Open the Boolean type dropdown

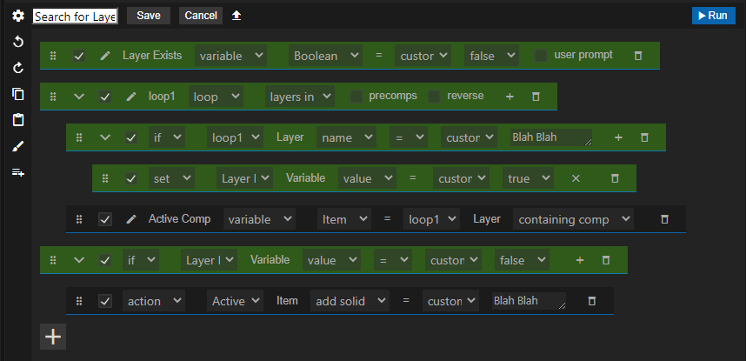tap(325, 56)
